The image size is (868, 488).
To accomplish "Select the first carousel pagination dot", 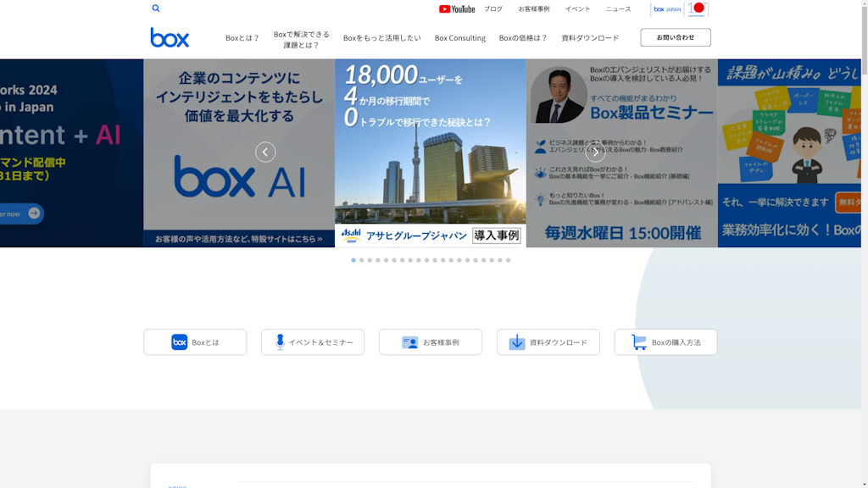I will [x=353, y=261].
